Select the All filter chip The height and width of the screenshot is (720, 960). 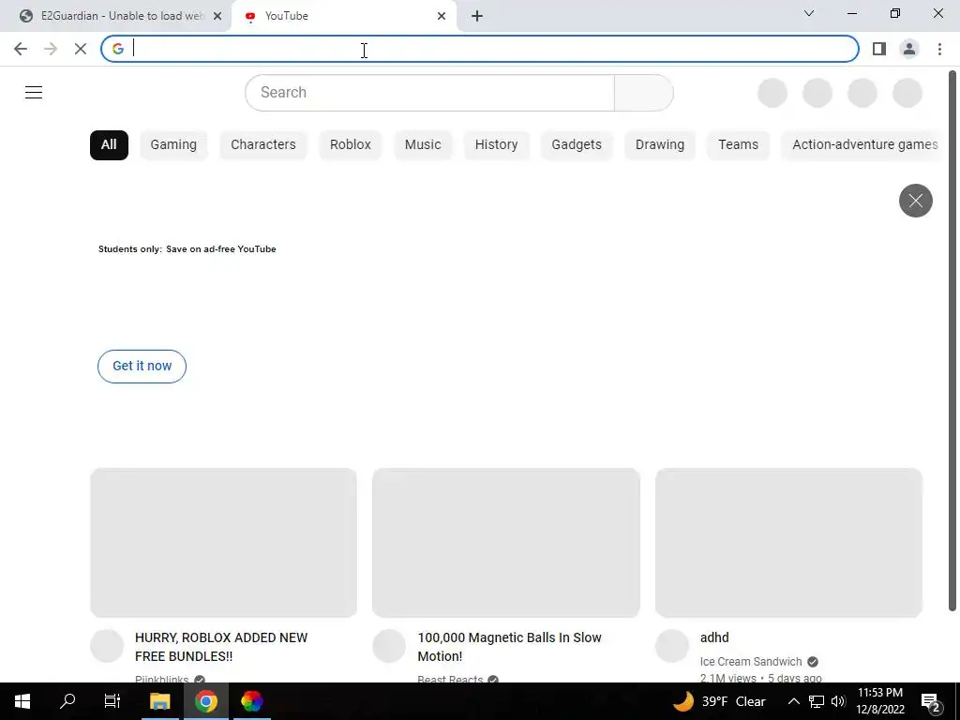[109, 145]
